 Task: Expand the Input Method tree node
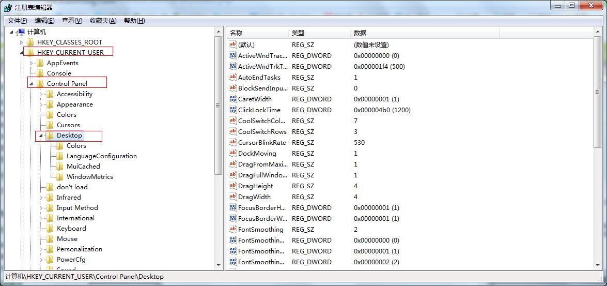(x=41, y=208)
